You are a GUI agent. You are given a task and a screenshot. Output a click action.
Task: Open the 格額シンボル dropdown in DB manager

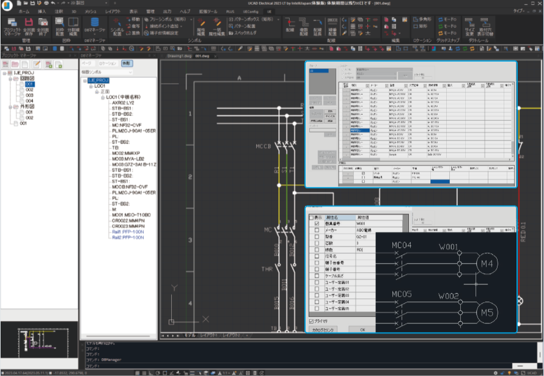[x=107, y=72]
